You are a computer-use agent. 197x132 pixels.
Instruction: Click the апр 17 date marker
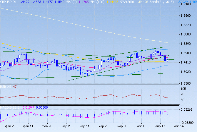click(x=160, y=126)
